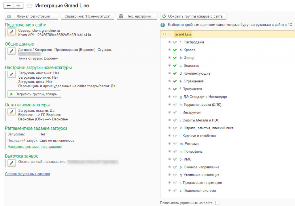This screenshot has height=206, width=295.
Task: Open Список актуальных заказов link
Action: (27, 174)
